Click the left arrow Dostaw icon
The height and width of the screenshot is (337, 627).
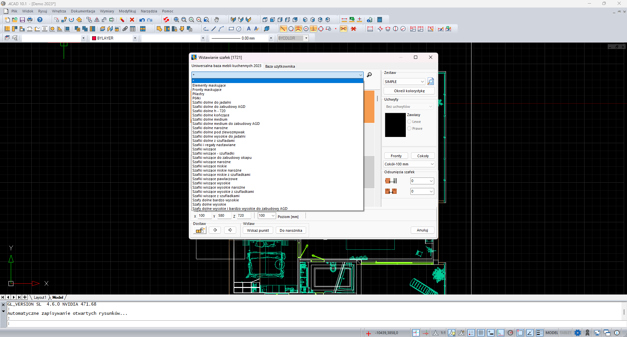[215, 230]
